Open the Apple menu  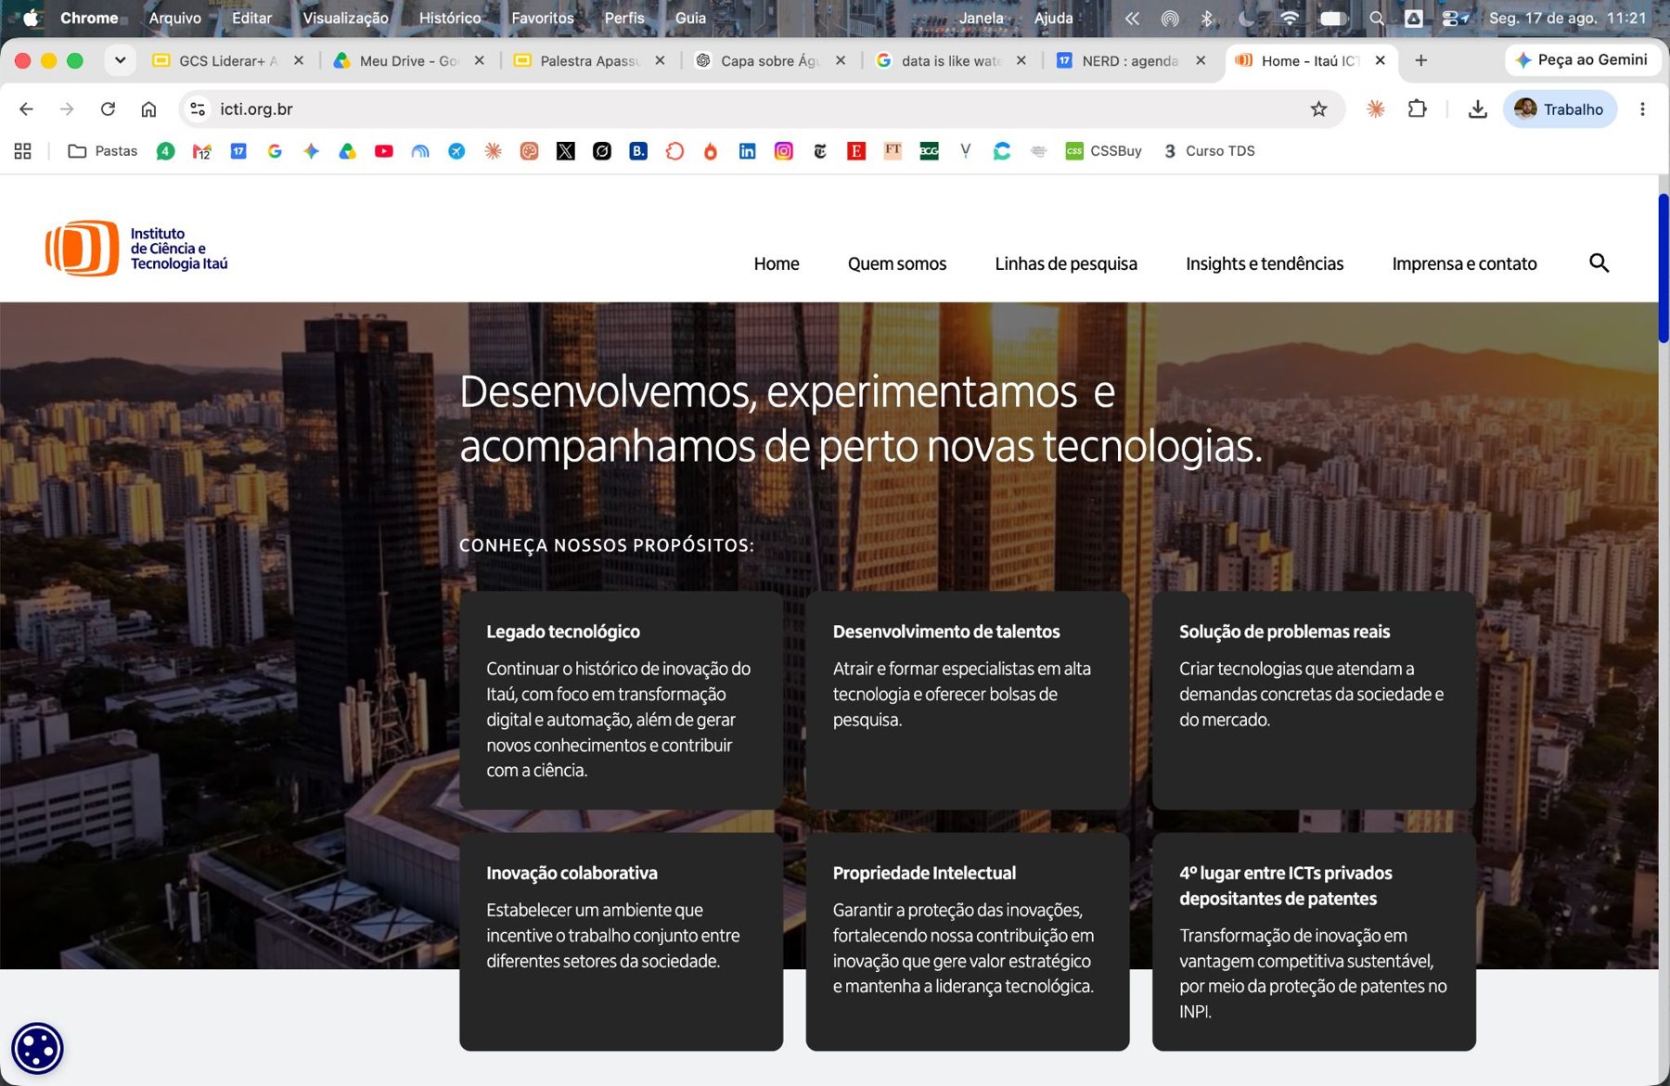tap(31, 18)
